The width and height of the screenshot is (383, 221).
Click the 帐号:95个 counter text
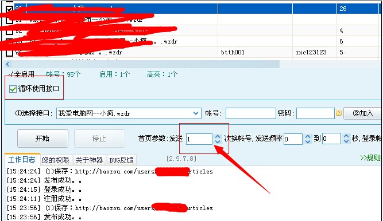(x=63, y=74)
